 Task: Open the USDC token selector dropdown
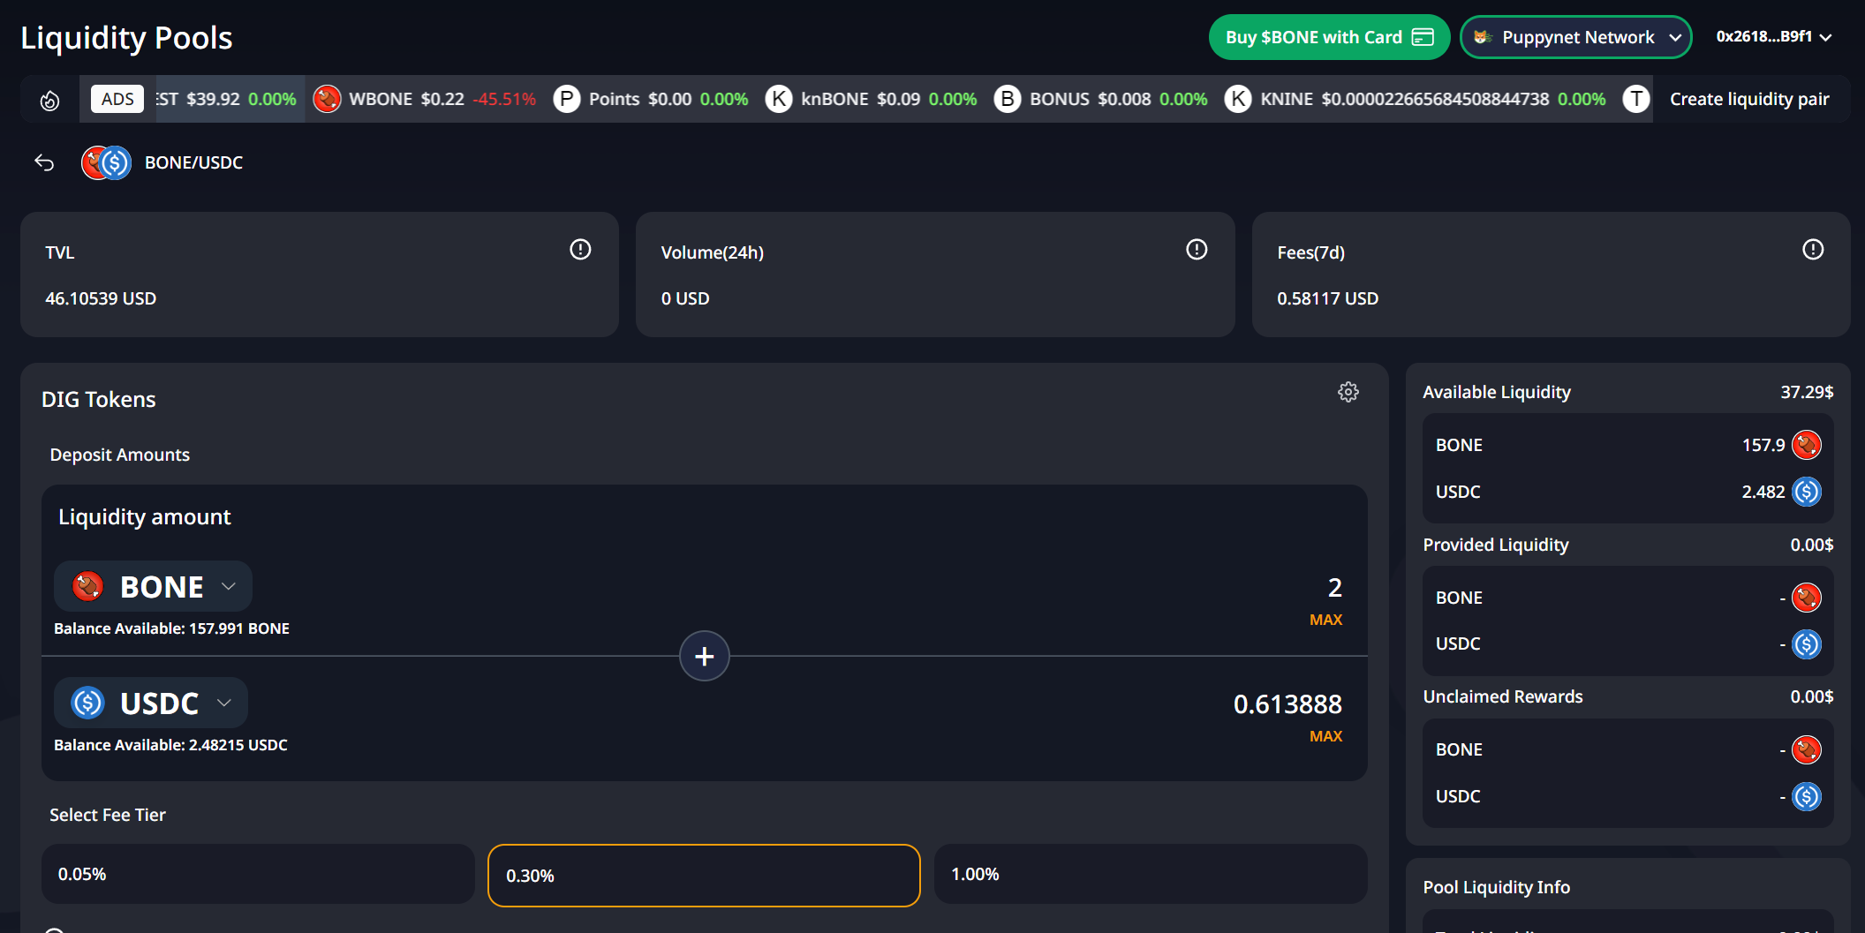[151, 704]
